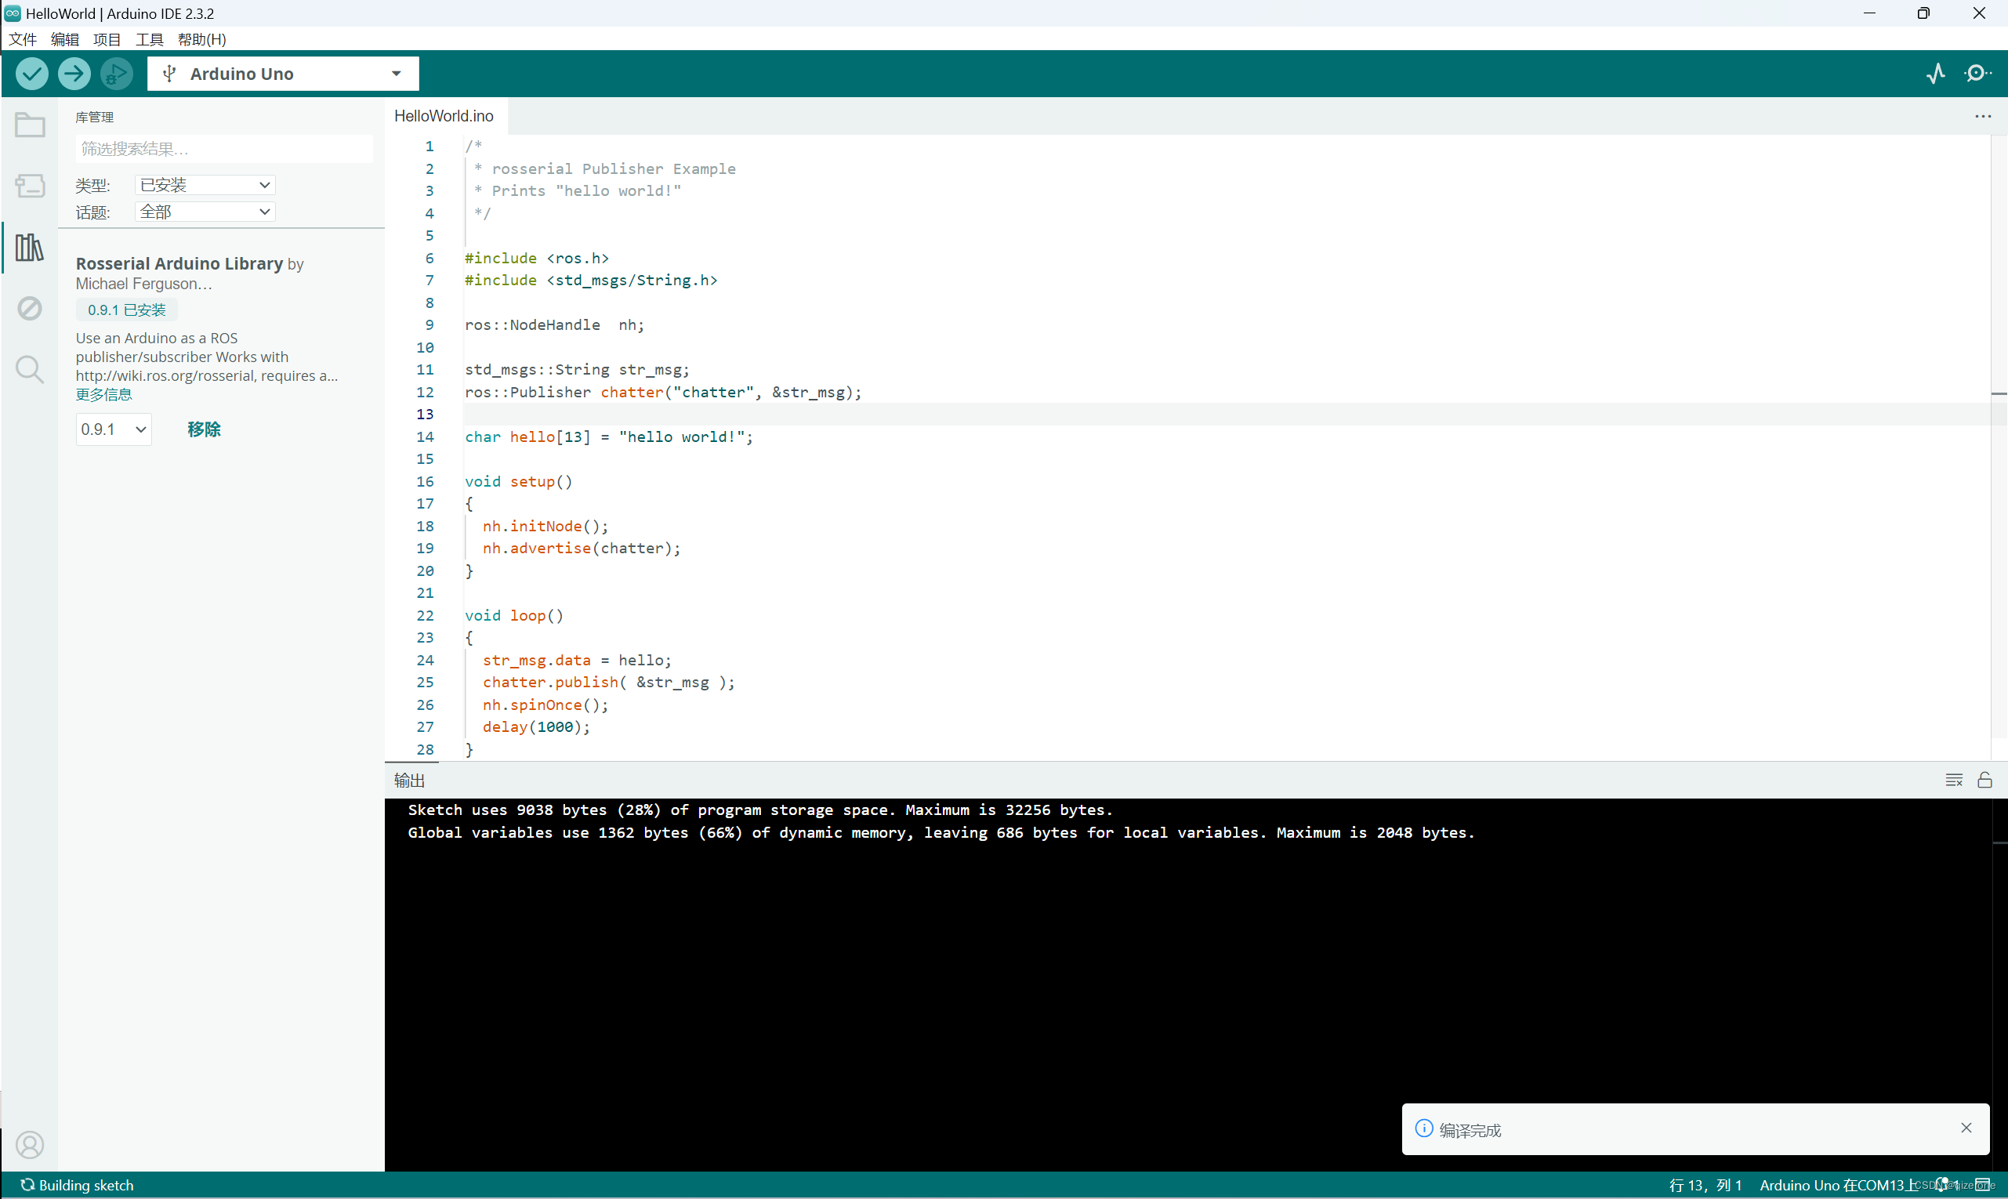Open the account icon at bottom sidebar
2008x1199 pixels.
tap(30, 1144)
